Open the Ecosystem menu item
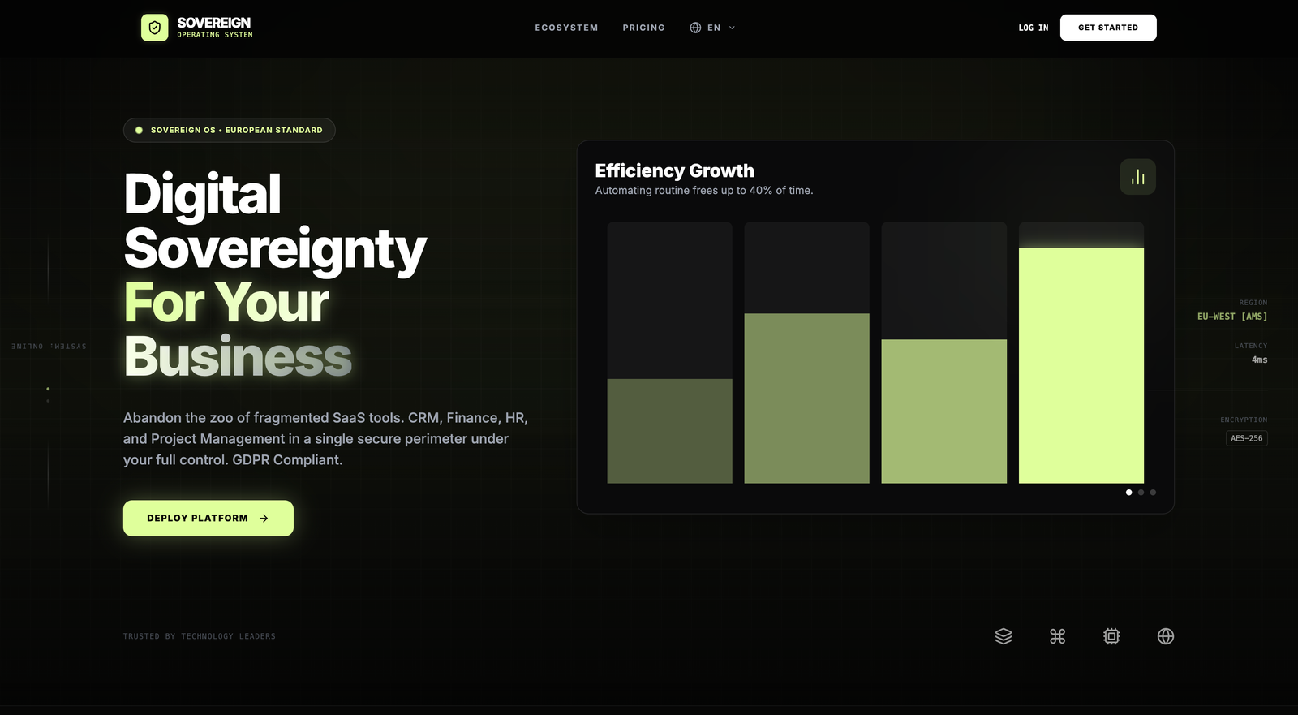Screen dimensions: 1298x715 (566, 28)
